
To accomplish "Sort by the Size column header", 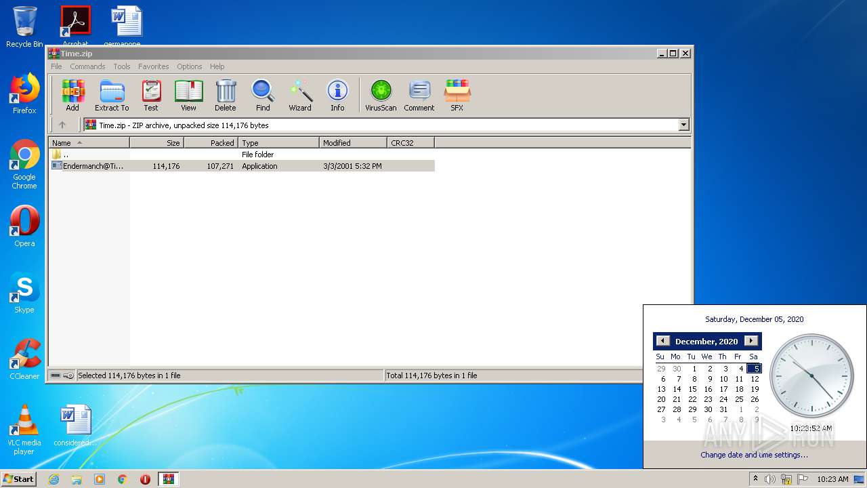I will click(x=156, y=143).
